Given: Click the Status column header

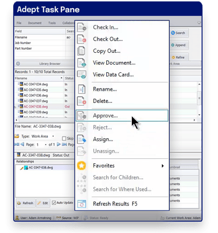Looking at the screenshot, I should 69,78.
